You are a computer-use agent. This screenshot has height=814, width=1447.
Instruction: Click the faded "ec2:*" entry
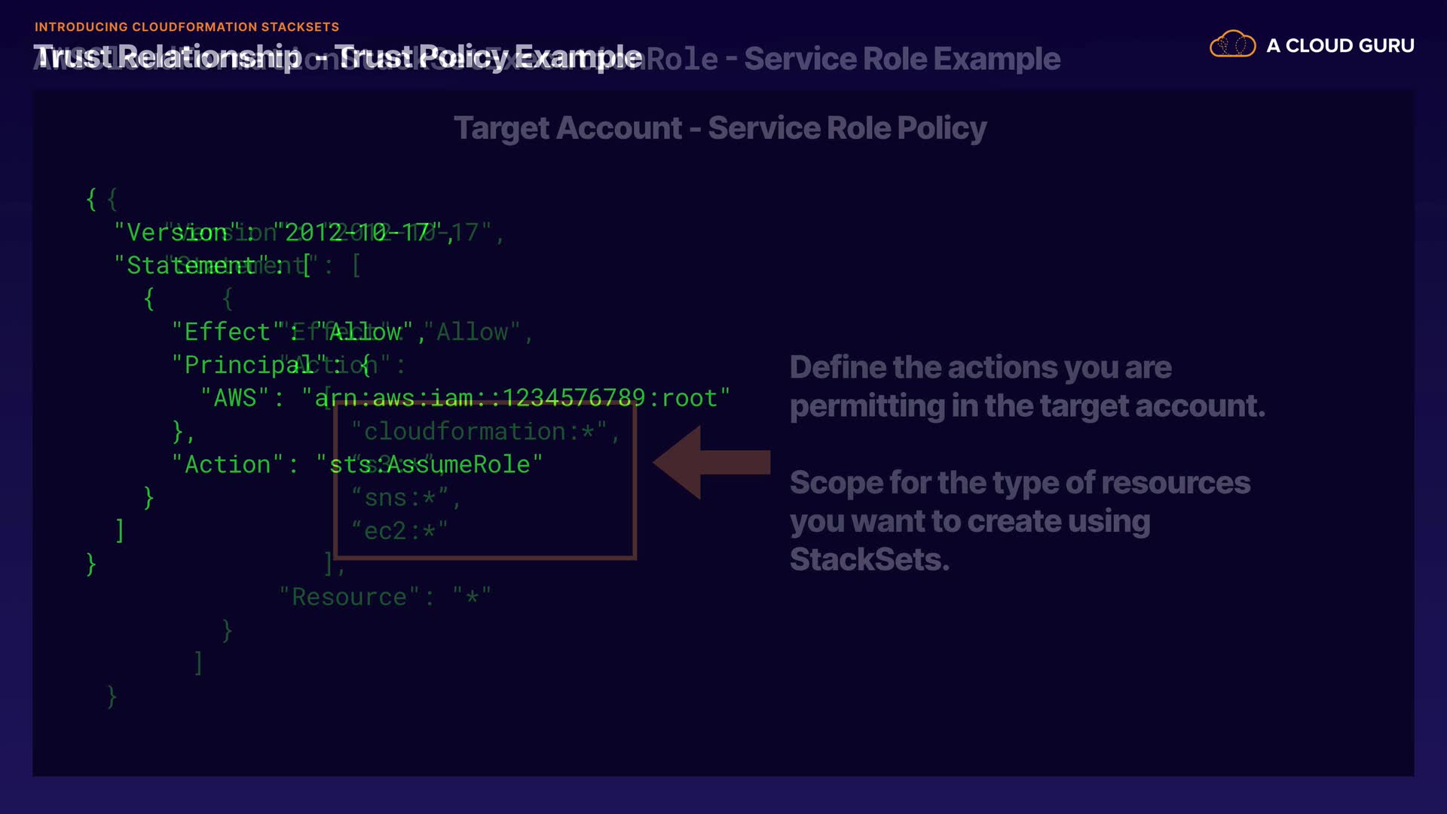coord(400,531)
